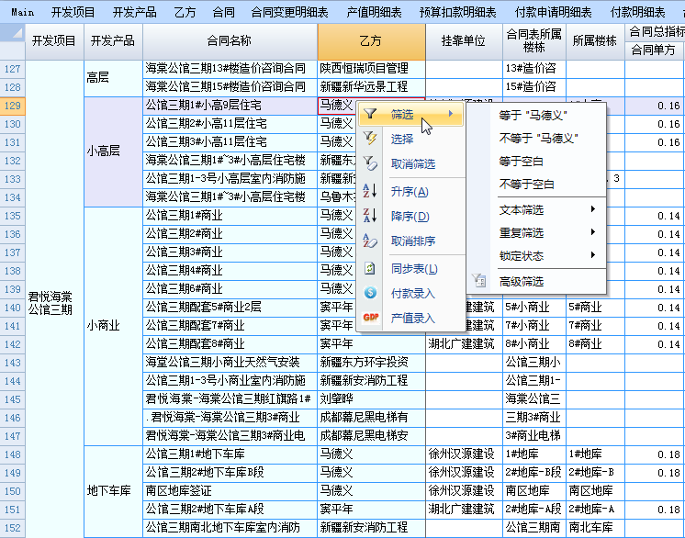Image resolution: width=685 pixels, height=538 pixels.
Task: Click cell 新疆新华远景工程
Action: [x=371, y=87]
